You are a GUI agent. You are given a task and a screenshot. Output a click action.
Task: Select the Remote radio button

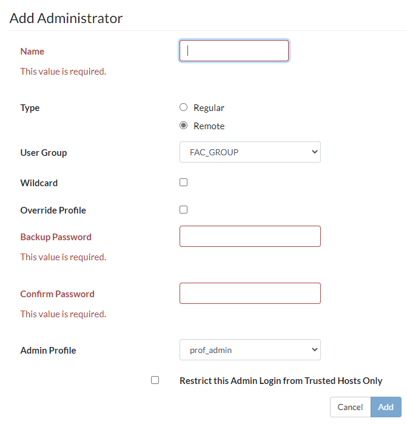click(x=184, y=126)
